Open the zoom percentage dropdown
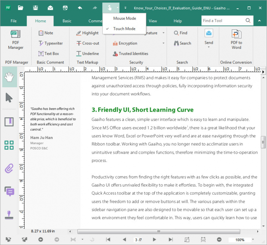This screenshot has width=267, height=245. tap(253, 239)
